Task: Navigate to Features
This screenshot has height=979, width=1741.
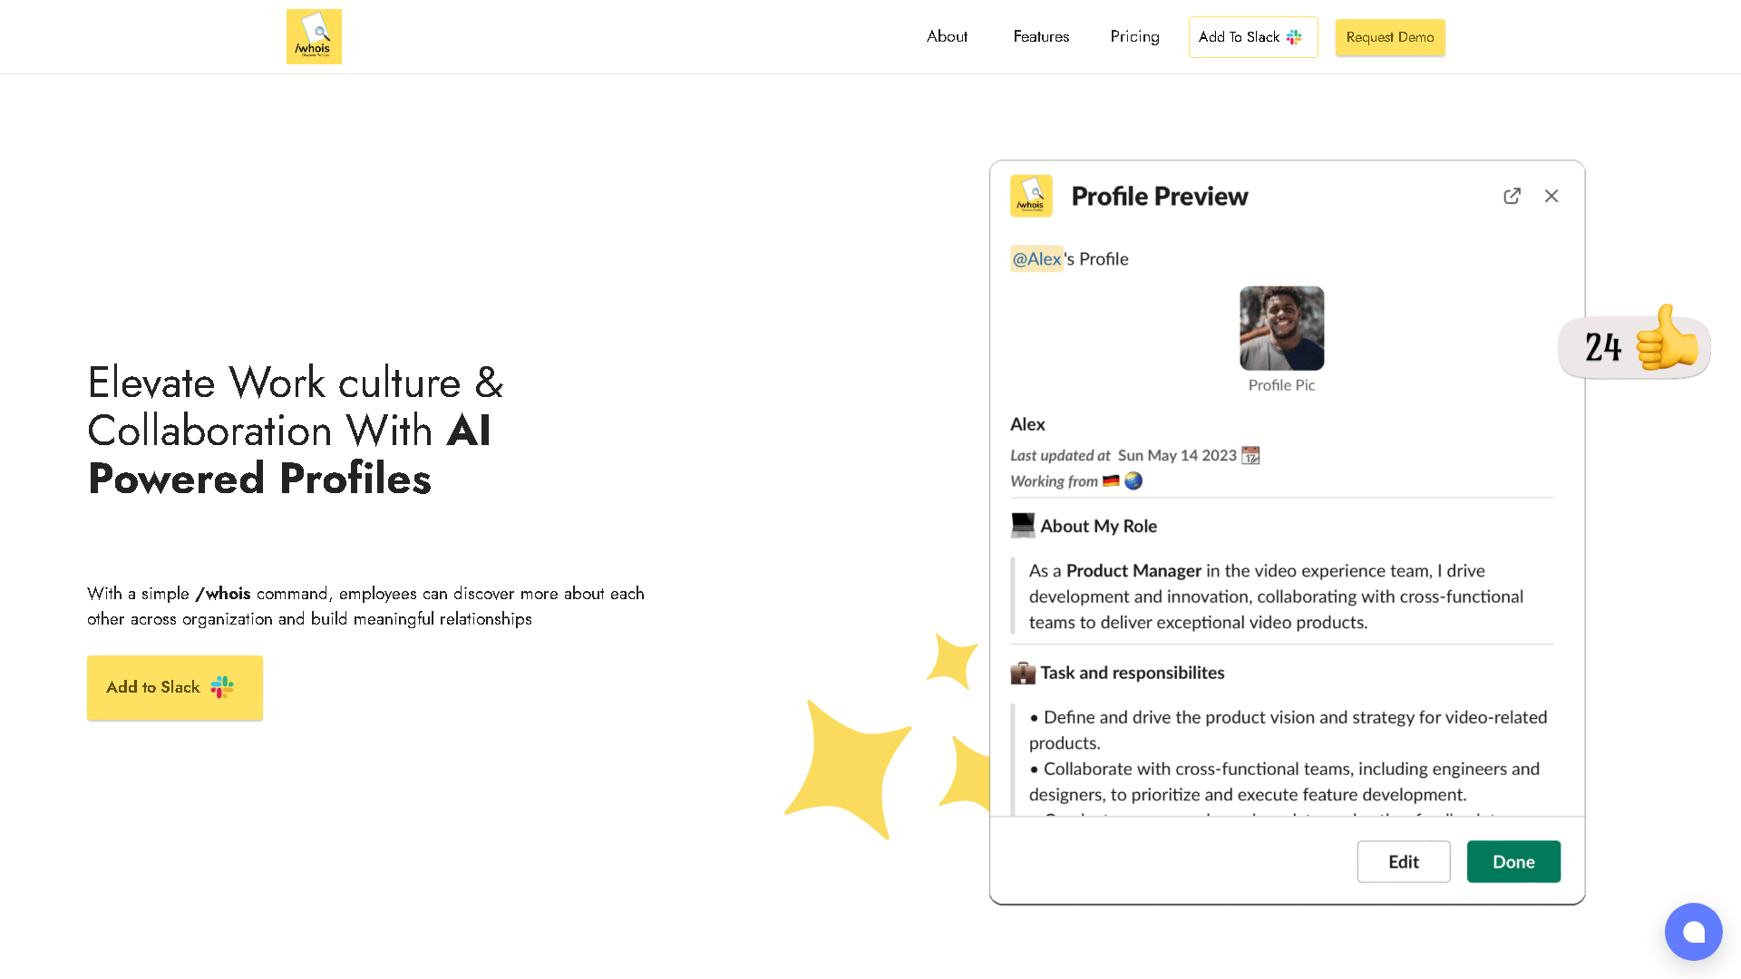Action: point(1041,36)
